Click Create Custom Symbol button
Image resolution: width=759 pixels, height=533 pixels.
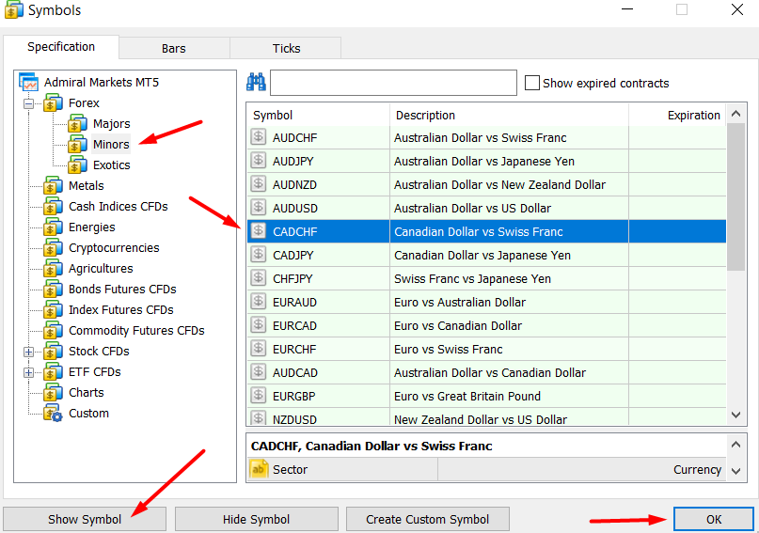coord(427,519)
